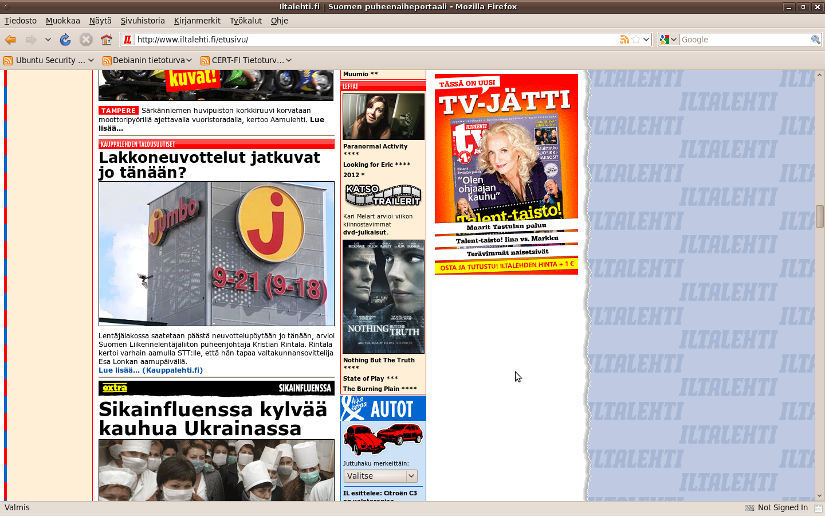
Task: Open the Kirjanmerkit menu
Action: click(197, 21)
